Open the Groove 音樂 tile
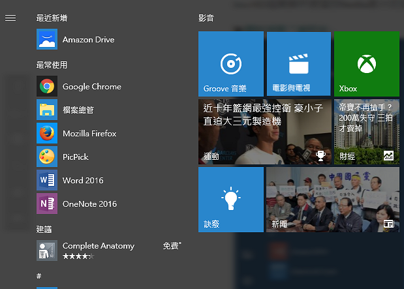 [x=231, y=64]
